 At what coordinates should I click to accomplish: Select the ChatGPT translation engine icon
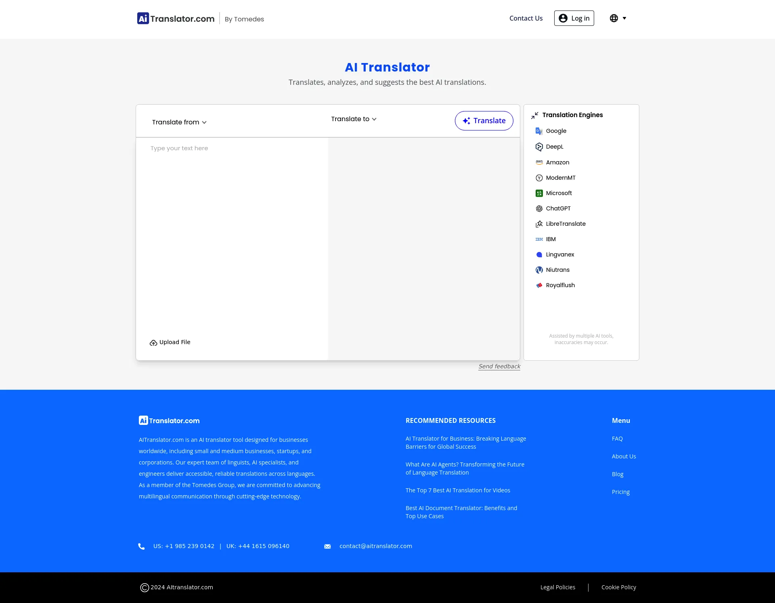point(539,208)
